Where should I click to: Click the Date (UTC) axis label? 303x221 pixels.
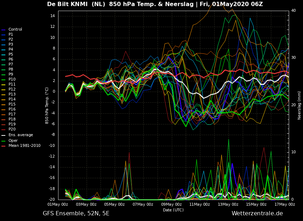[173, 210]
